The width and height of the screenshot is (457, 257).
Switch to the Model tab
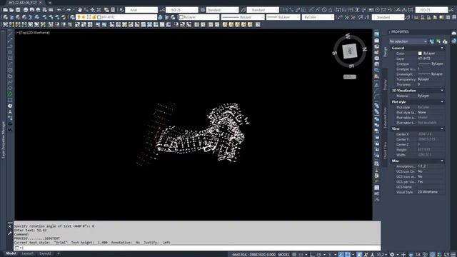(11, 253)
